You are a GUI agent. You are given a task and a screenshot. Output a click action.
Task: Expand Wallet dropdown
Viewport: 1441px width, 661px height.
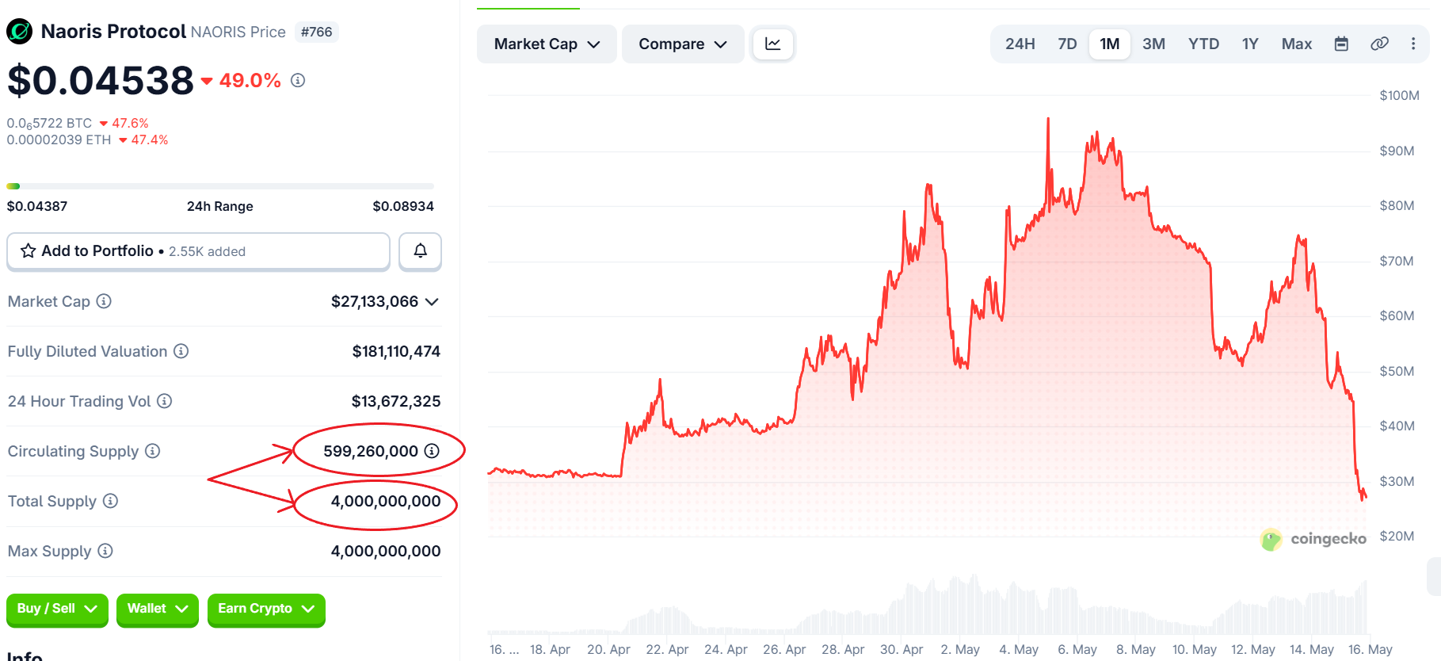[x=158, y=609]
